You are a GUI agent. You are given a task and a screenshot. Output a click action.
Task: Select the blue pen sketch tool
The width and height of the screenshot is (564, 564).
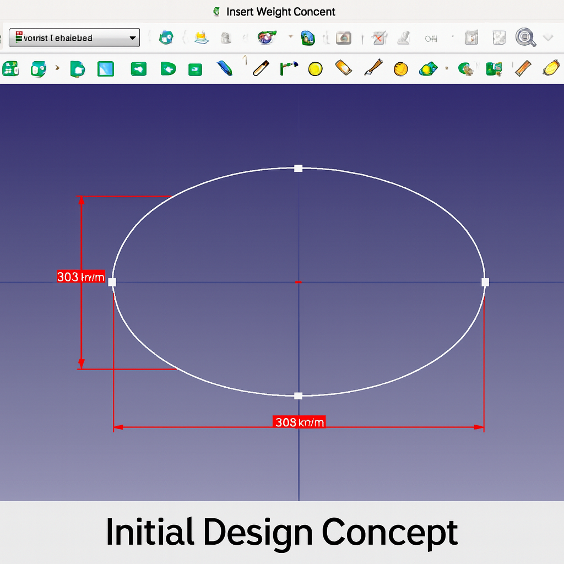tap(225, 69)
